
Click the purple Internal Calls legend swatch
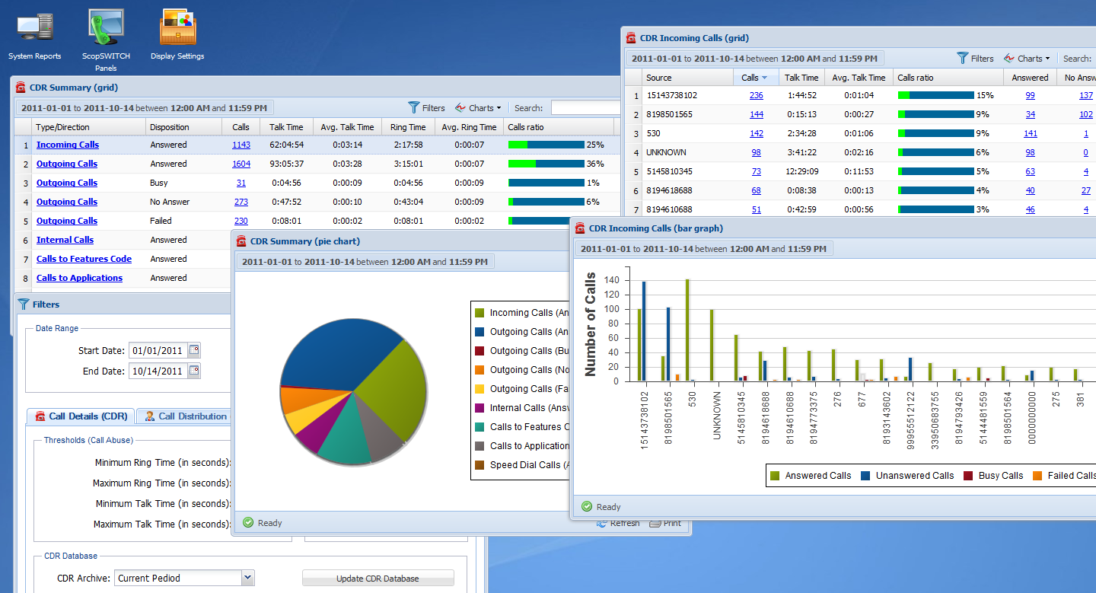[x=479, y=408]
